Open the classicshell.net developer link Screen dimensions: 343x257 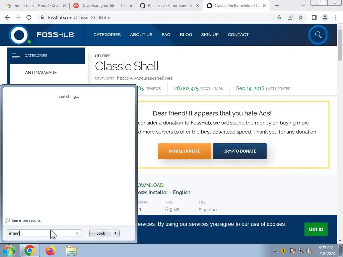(x=144, y=78)
